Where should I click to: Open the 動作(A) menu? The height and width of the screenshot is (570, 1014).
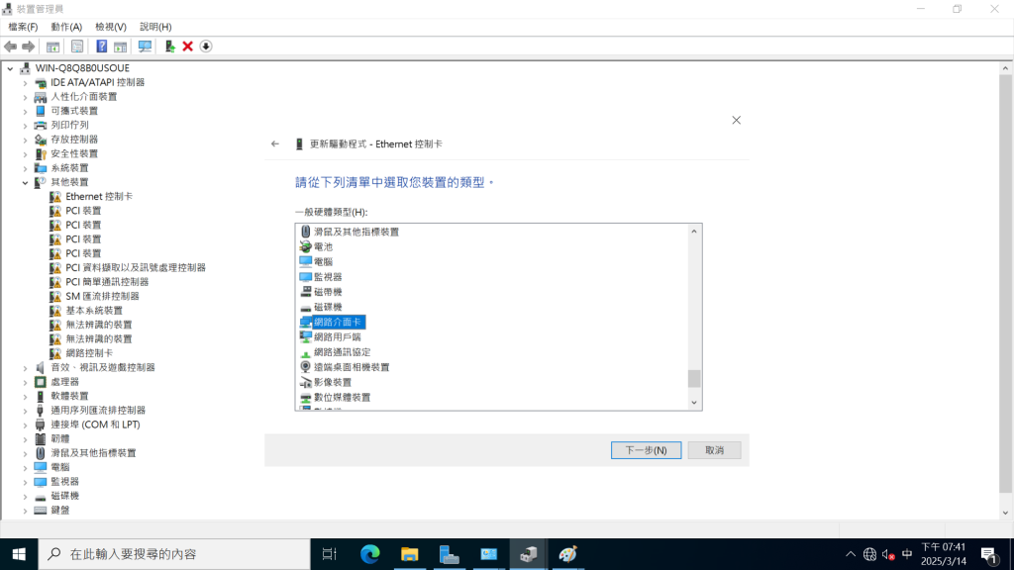66,27
